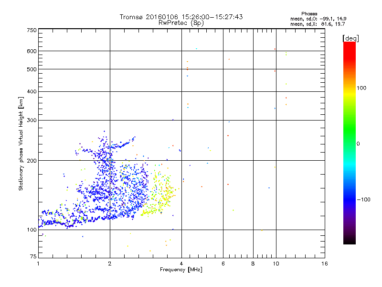Screen dimensions: 382x287
Task: Click the x-axis tick label '4'
Action: (x=181, y=264)
